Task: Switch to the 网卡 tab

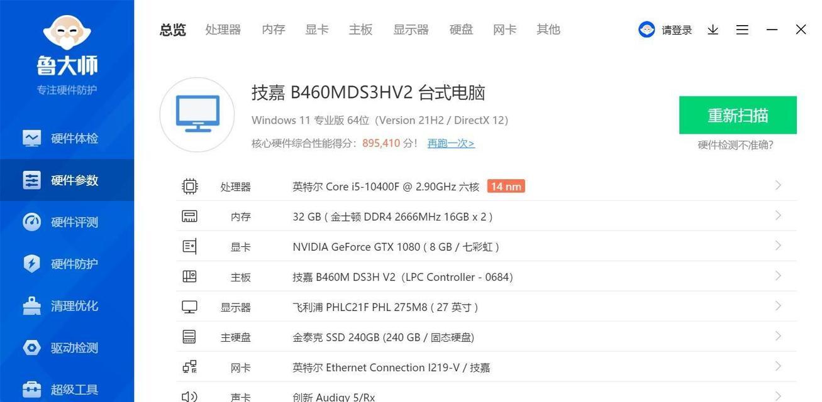Action: (x=505, y=30)
